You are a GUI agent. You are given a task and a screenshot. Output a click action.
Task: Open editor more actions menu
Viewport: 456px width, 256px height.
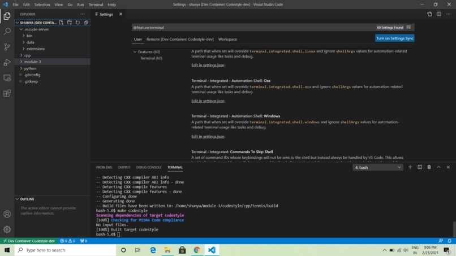click(x=448, y=14)
